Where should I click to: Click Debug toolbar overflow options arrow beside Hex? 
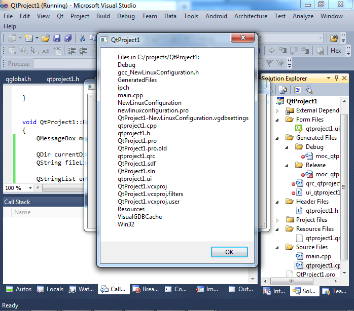pyautogui.click(x=348, y=51)
